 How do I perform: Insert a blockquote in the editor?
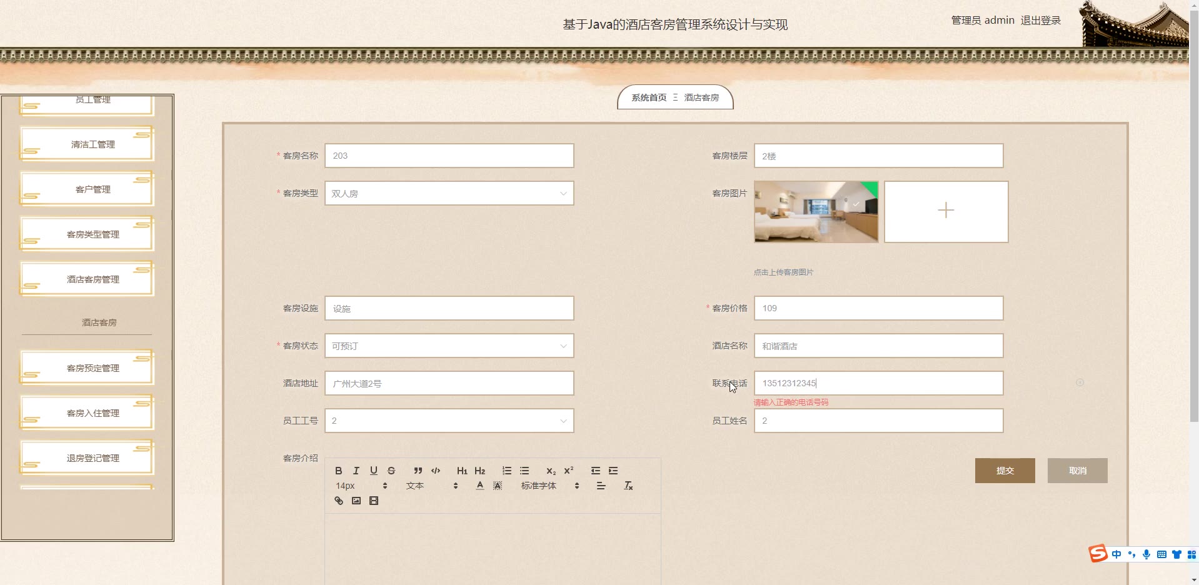(x=418, y=471)
